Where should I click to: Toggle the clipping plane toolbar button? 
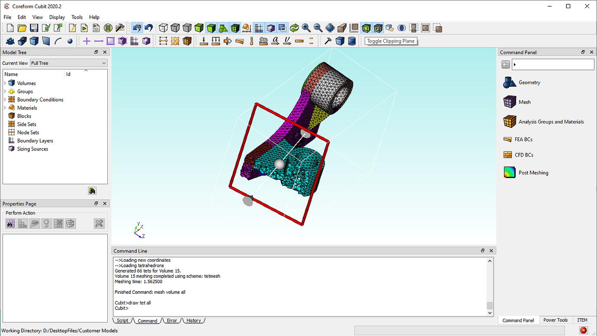[366, 28]
